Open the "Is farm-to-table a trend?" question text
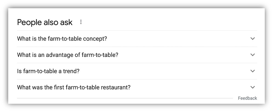The height and width of the screenshot is (112, 273). click(x=48, y=71)
